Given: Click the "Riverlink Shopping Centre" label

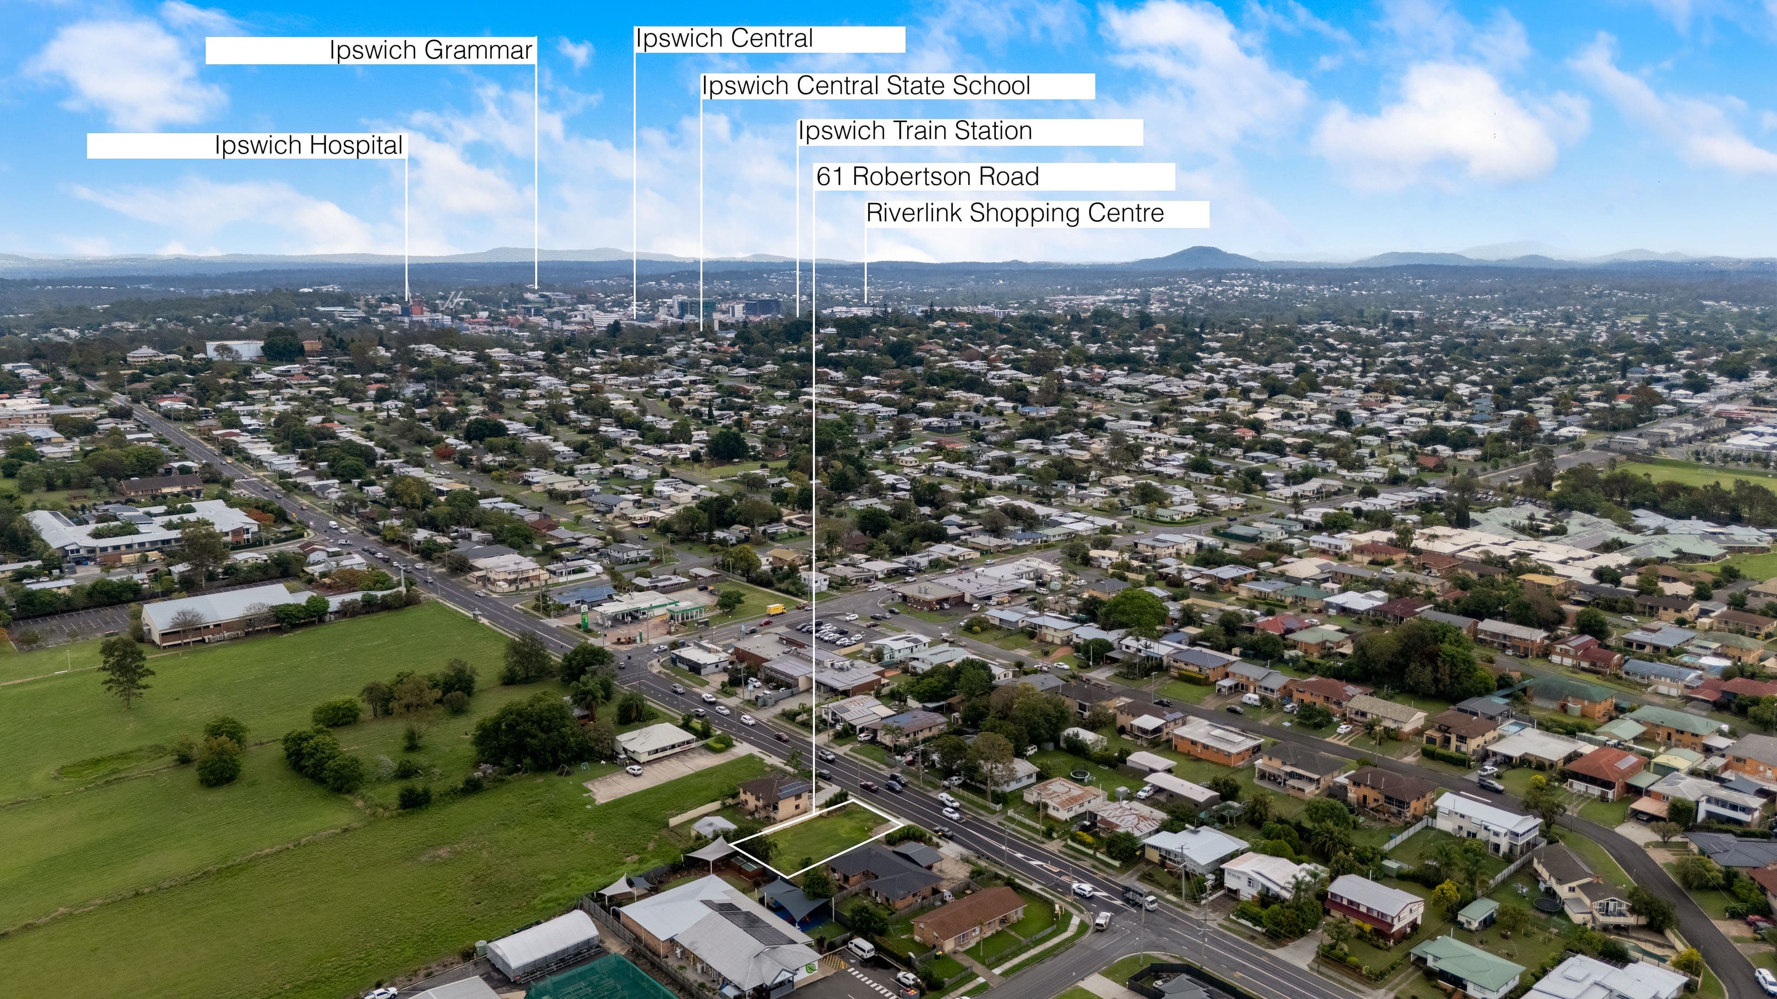Looking at the screenshot, I should [x=1038, y=214].
